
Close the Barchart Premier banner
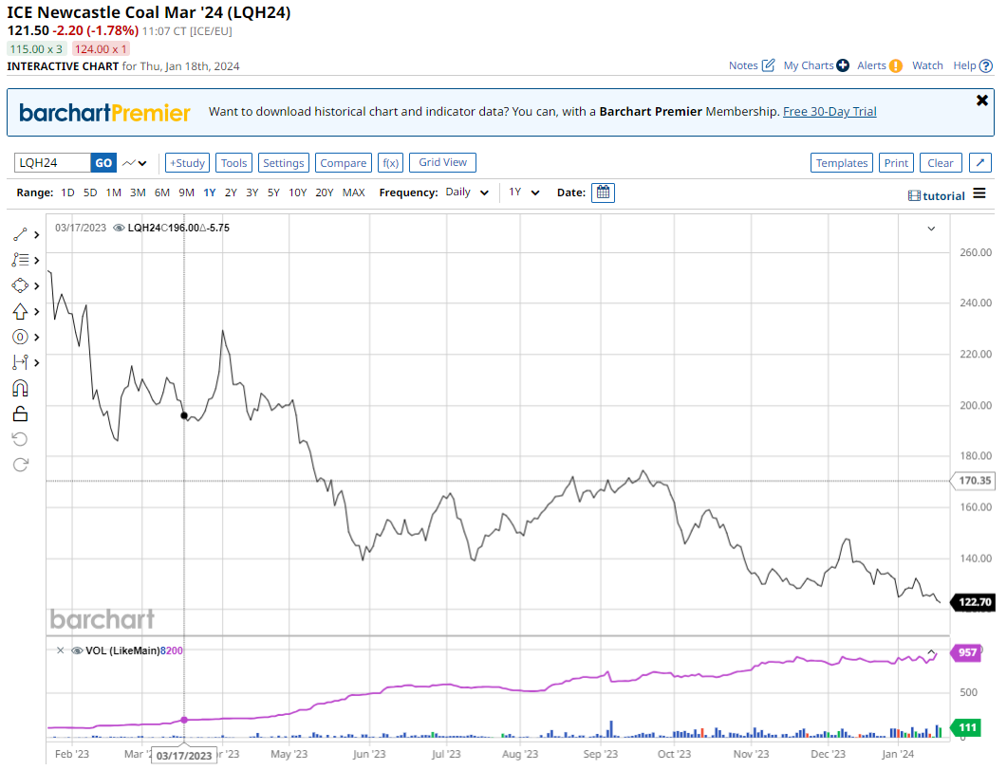pyautogui.click(x=982, y=101)
